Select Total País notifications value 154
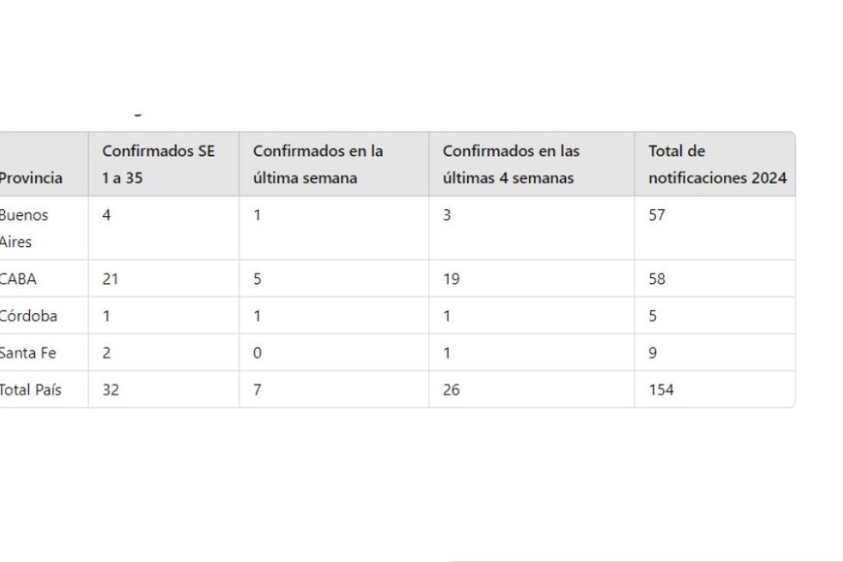The width and height of the screenshot is (843, 562). tap(661, 390)
